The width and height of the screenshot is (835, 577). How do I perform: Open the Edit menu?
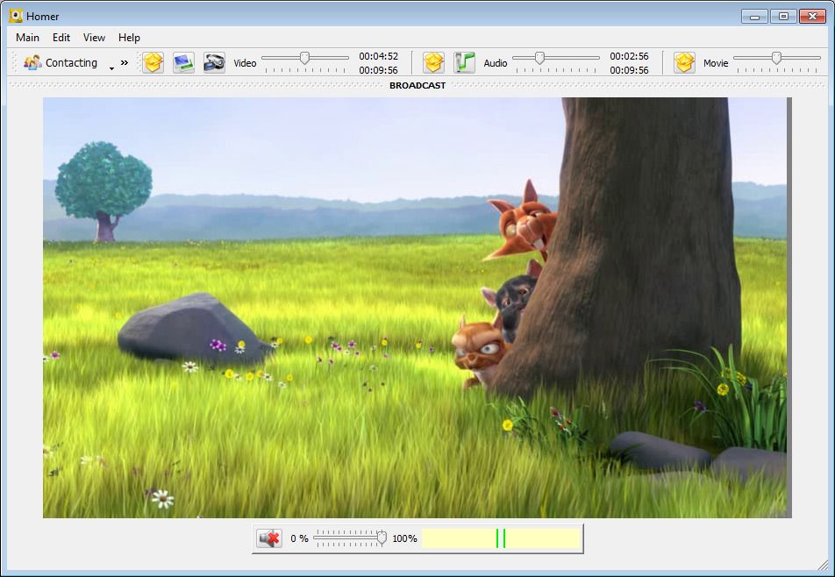coord(60,38)
